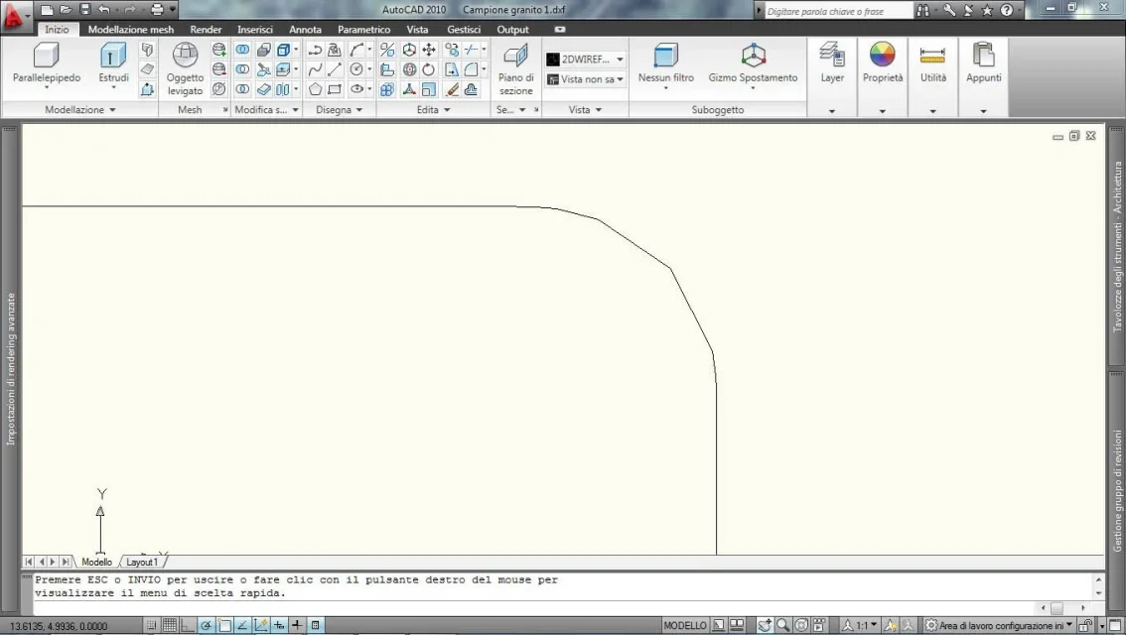Click the star favorites icon
This screenshot has height=635, width=1126.
pos(987,10)
